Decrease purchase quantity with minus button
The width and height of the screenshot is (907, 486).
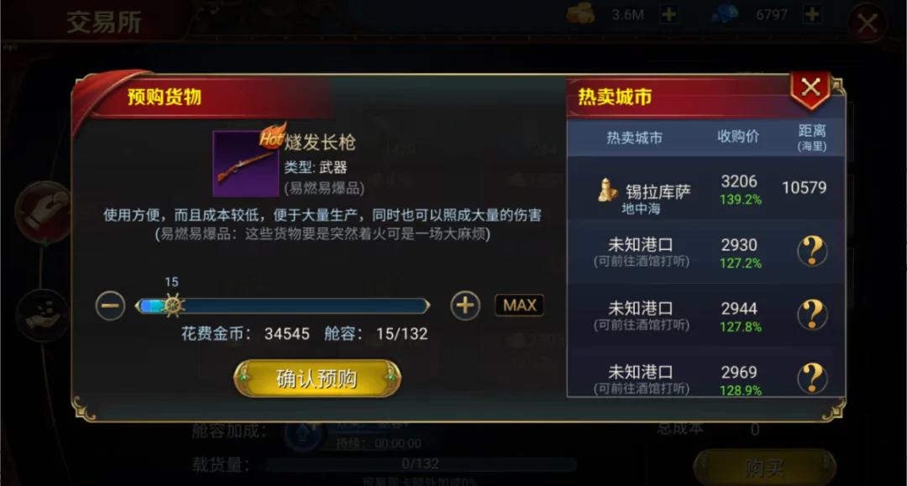(110, 306)
